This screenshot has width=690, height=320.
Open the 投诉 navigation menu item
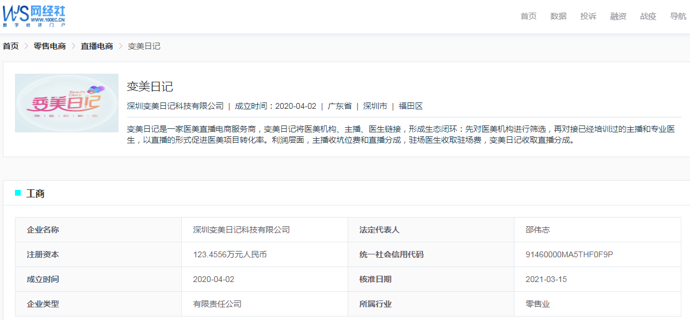pos(588,16)
